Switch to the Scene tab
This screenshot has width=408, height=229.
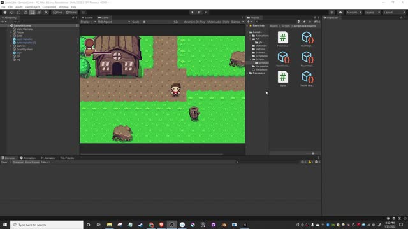[87, 18]
